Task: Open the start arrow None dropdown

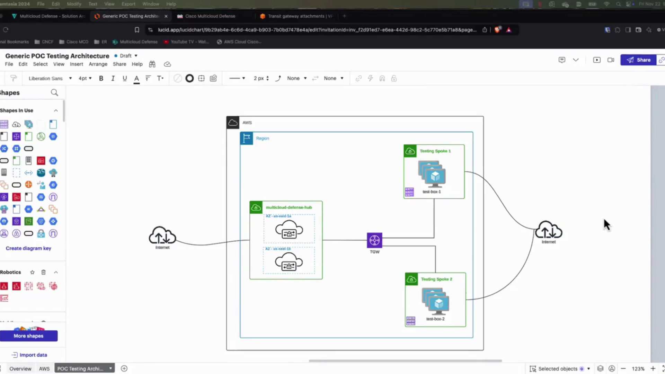Action: point(297,78)
